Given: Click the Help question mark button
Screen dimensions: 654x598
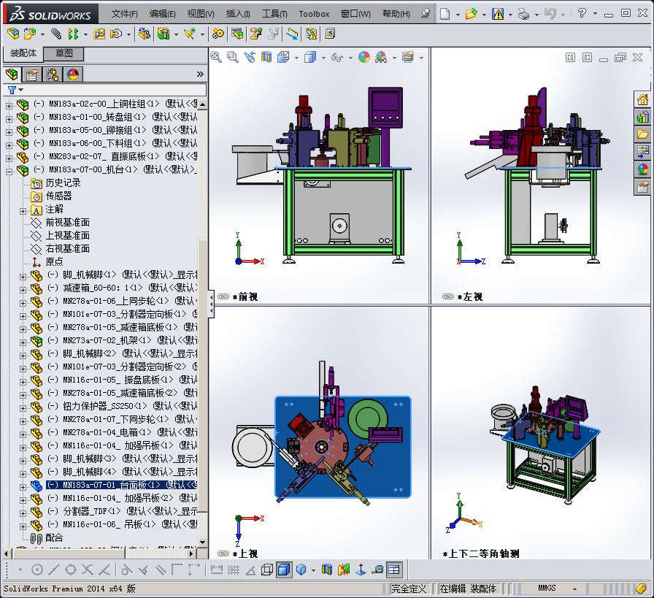Looking at the screenshot, I should pyautogui.click(x=582, y=14).
